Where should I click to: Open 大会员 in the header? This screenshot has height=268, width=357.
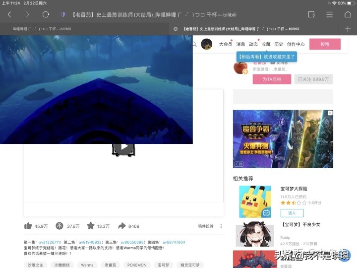[x=225, y=44]
